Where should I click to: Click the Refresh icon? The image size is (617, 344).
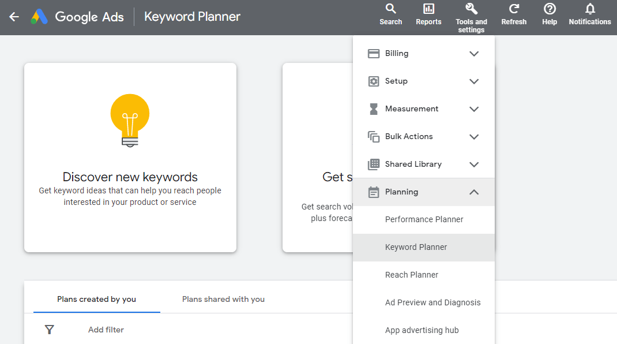514,8
